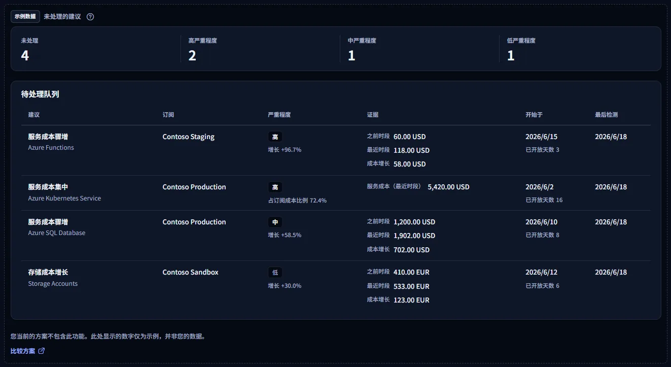The image size is (671, 367).
Task: Click the 中严重程度 summary value
Action: 351,56
